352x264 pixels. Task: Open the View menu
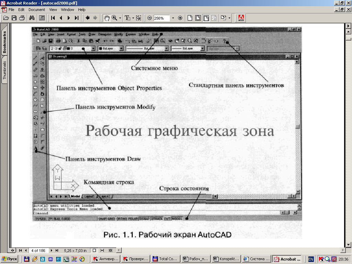coord(53,10)
